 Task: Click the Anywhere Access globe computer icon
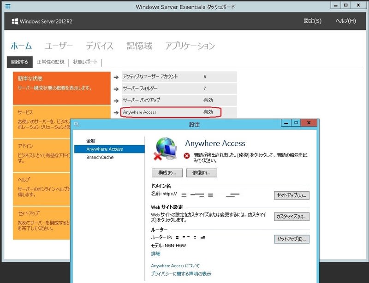point(165,149)
